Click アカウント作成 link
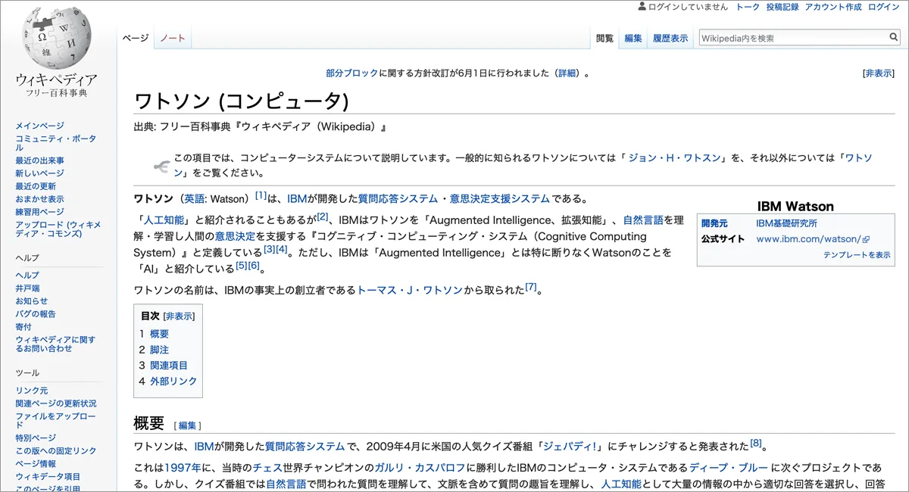The width and height of the screenshot is (909, 492). pos(833,7)
